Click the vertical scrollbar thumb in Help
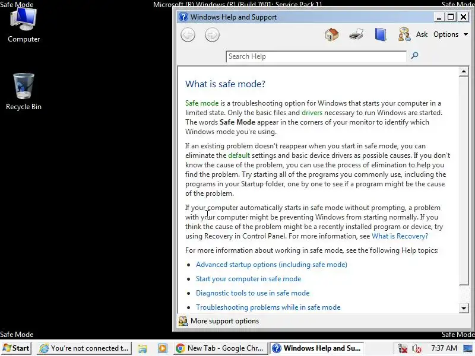The image size is (475, 356). pyautogui.click(x=464, y=180)
